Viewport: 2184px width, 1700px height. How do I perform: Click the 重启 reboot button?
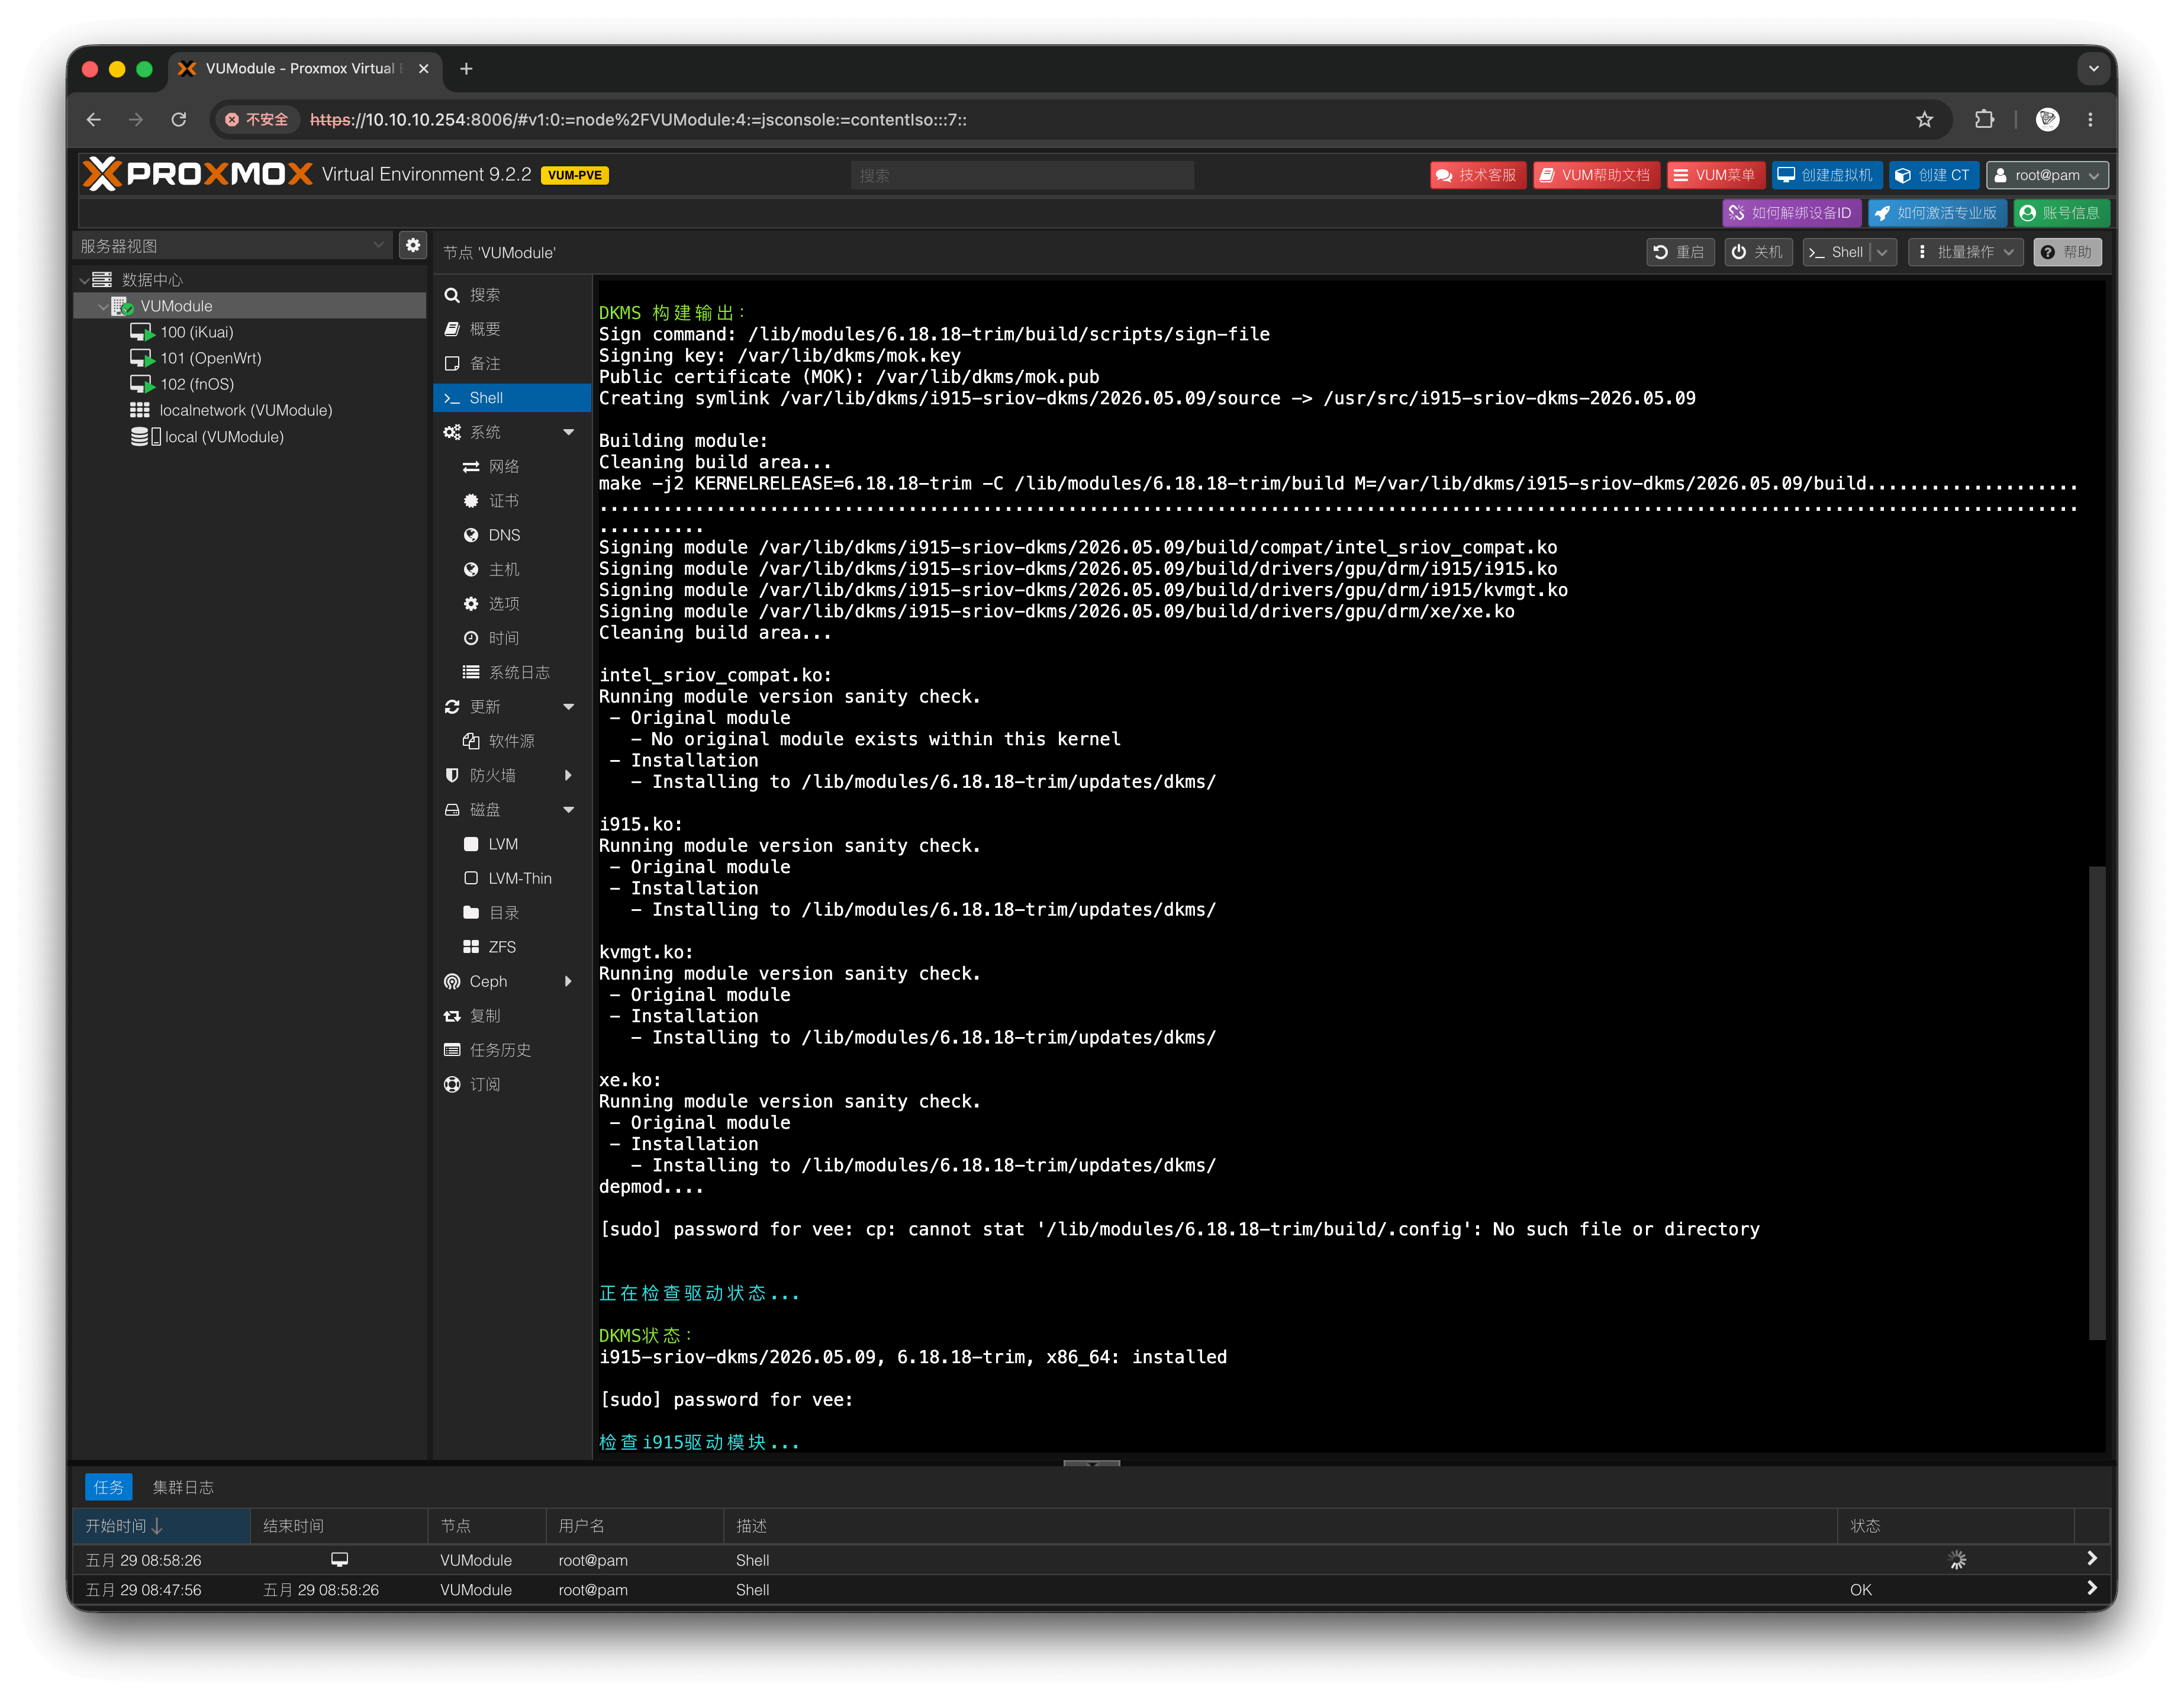click(1680, 252)
